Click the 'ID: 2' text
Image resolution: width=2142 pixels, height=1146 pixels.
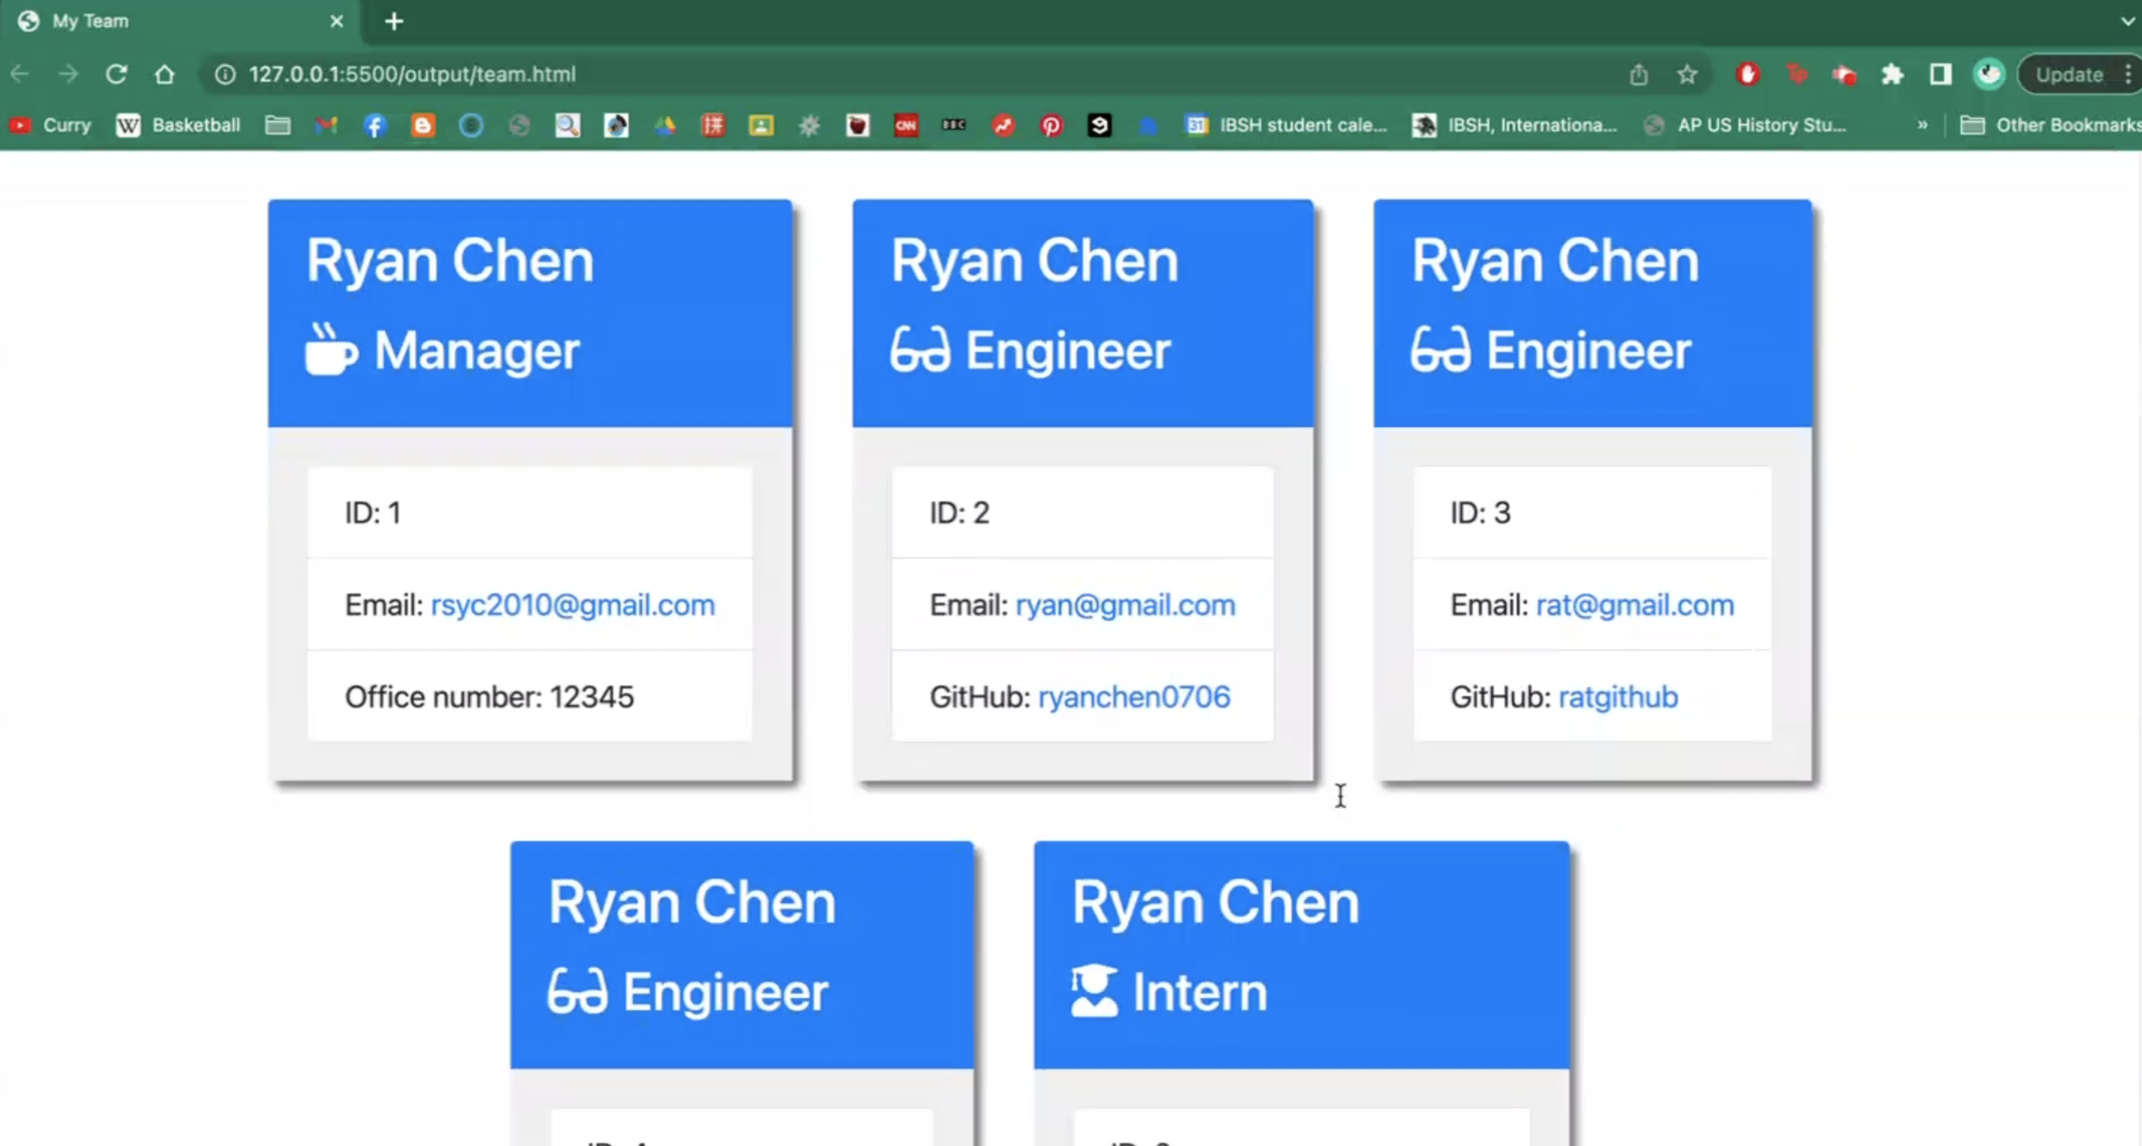point(959,513)
